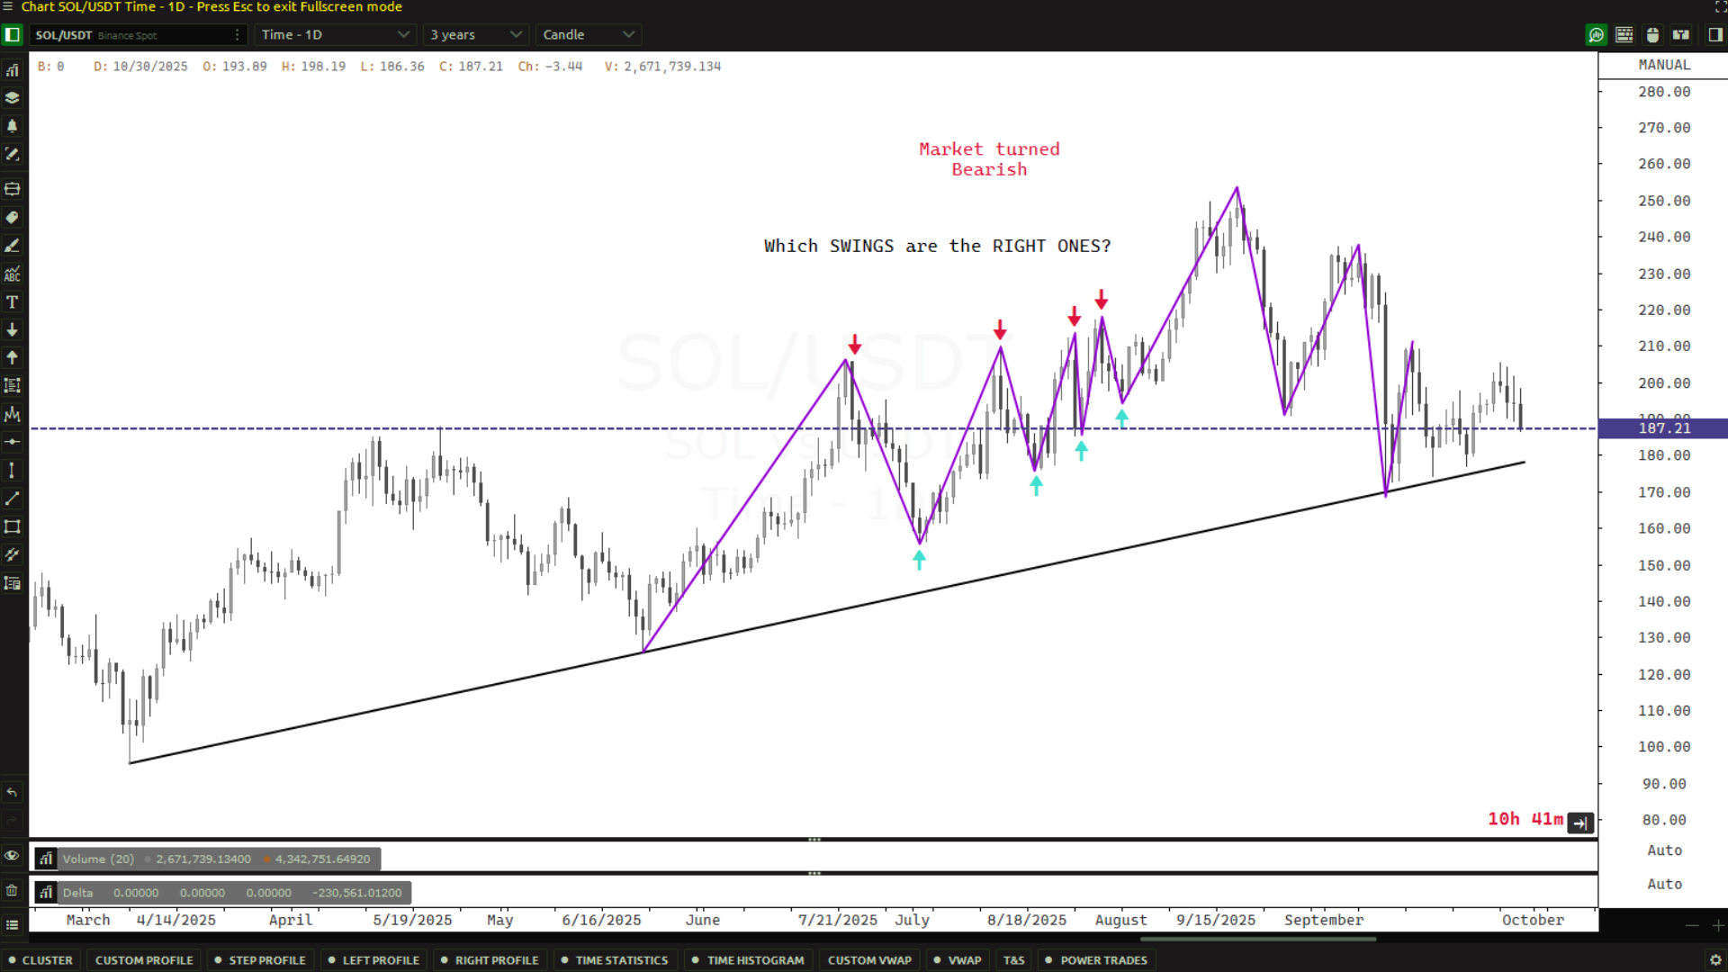Toggle the right side panel
The height and width of the screenshot is (972, 1728).
(1715, 35)
